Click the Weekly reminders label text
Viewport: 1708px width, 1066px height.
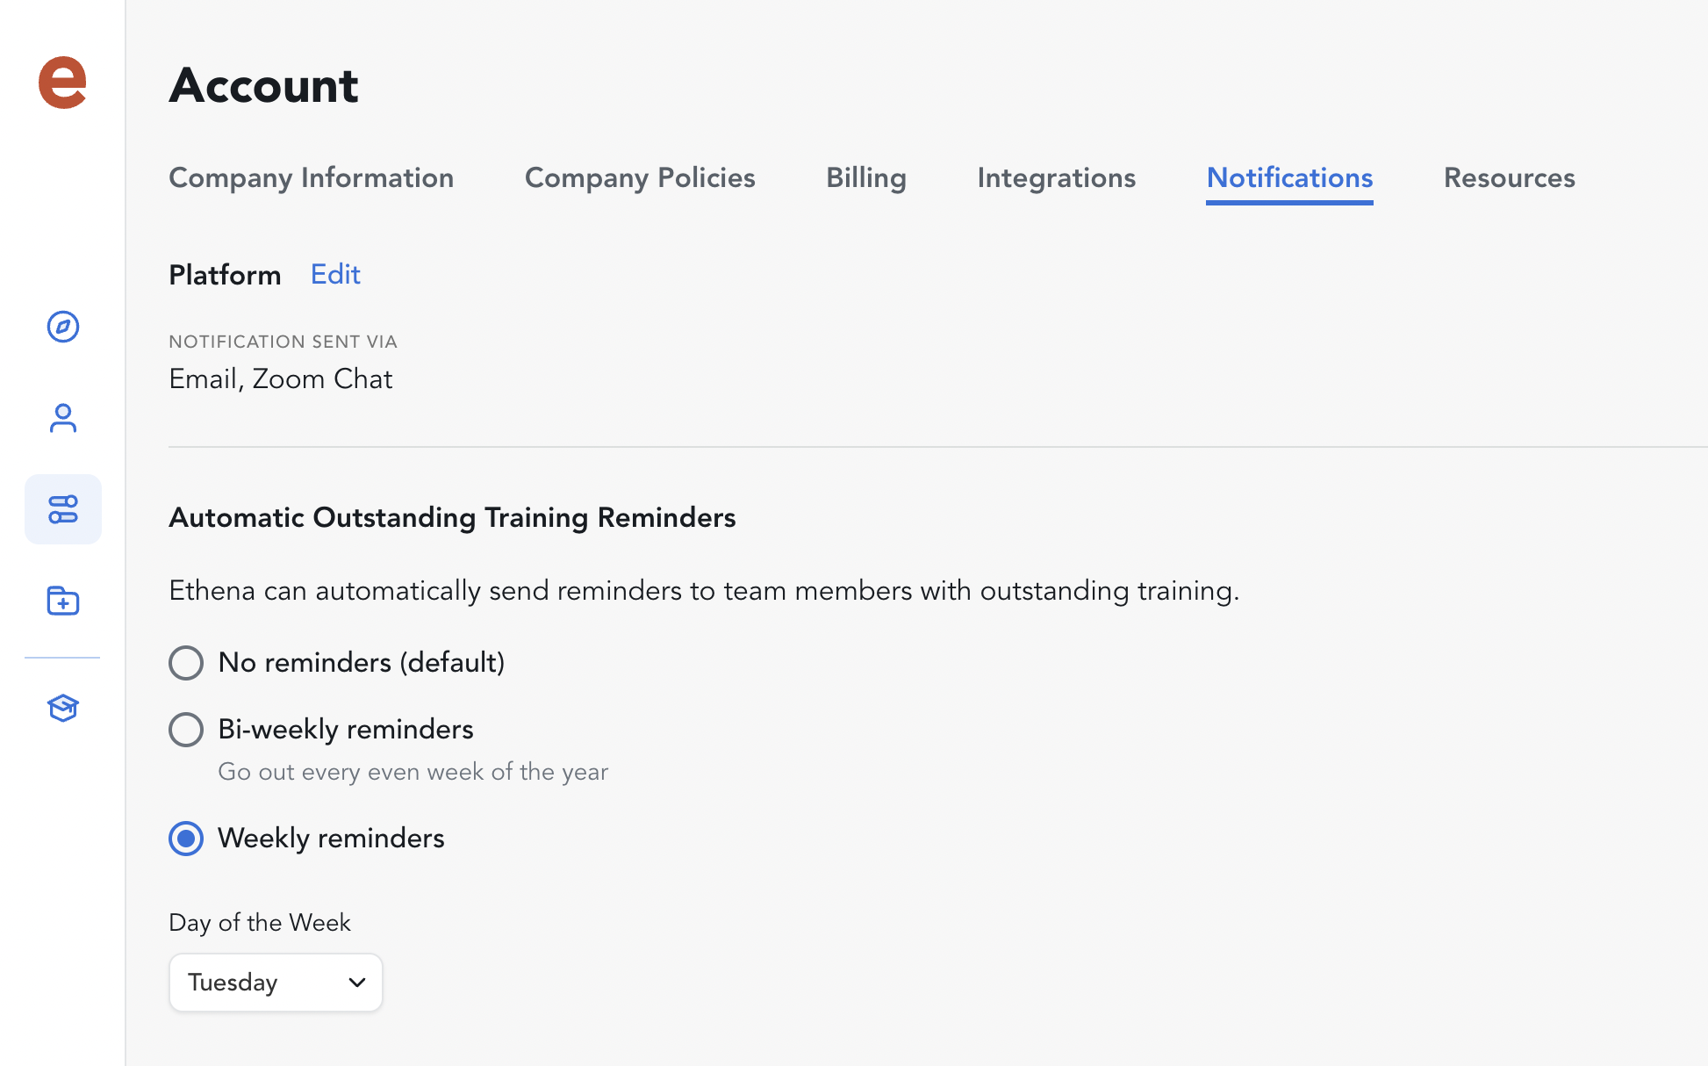(x=331, y=839)
